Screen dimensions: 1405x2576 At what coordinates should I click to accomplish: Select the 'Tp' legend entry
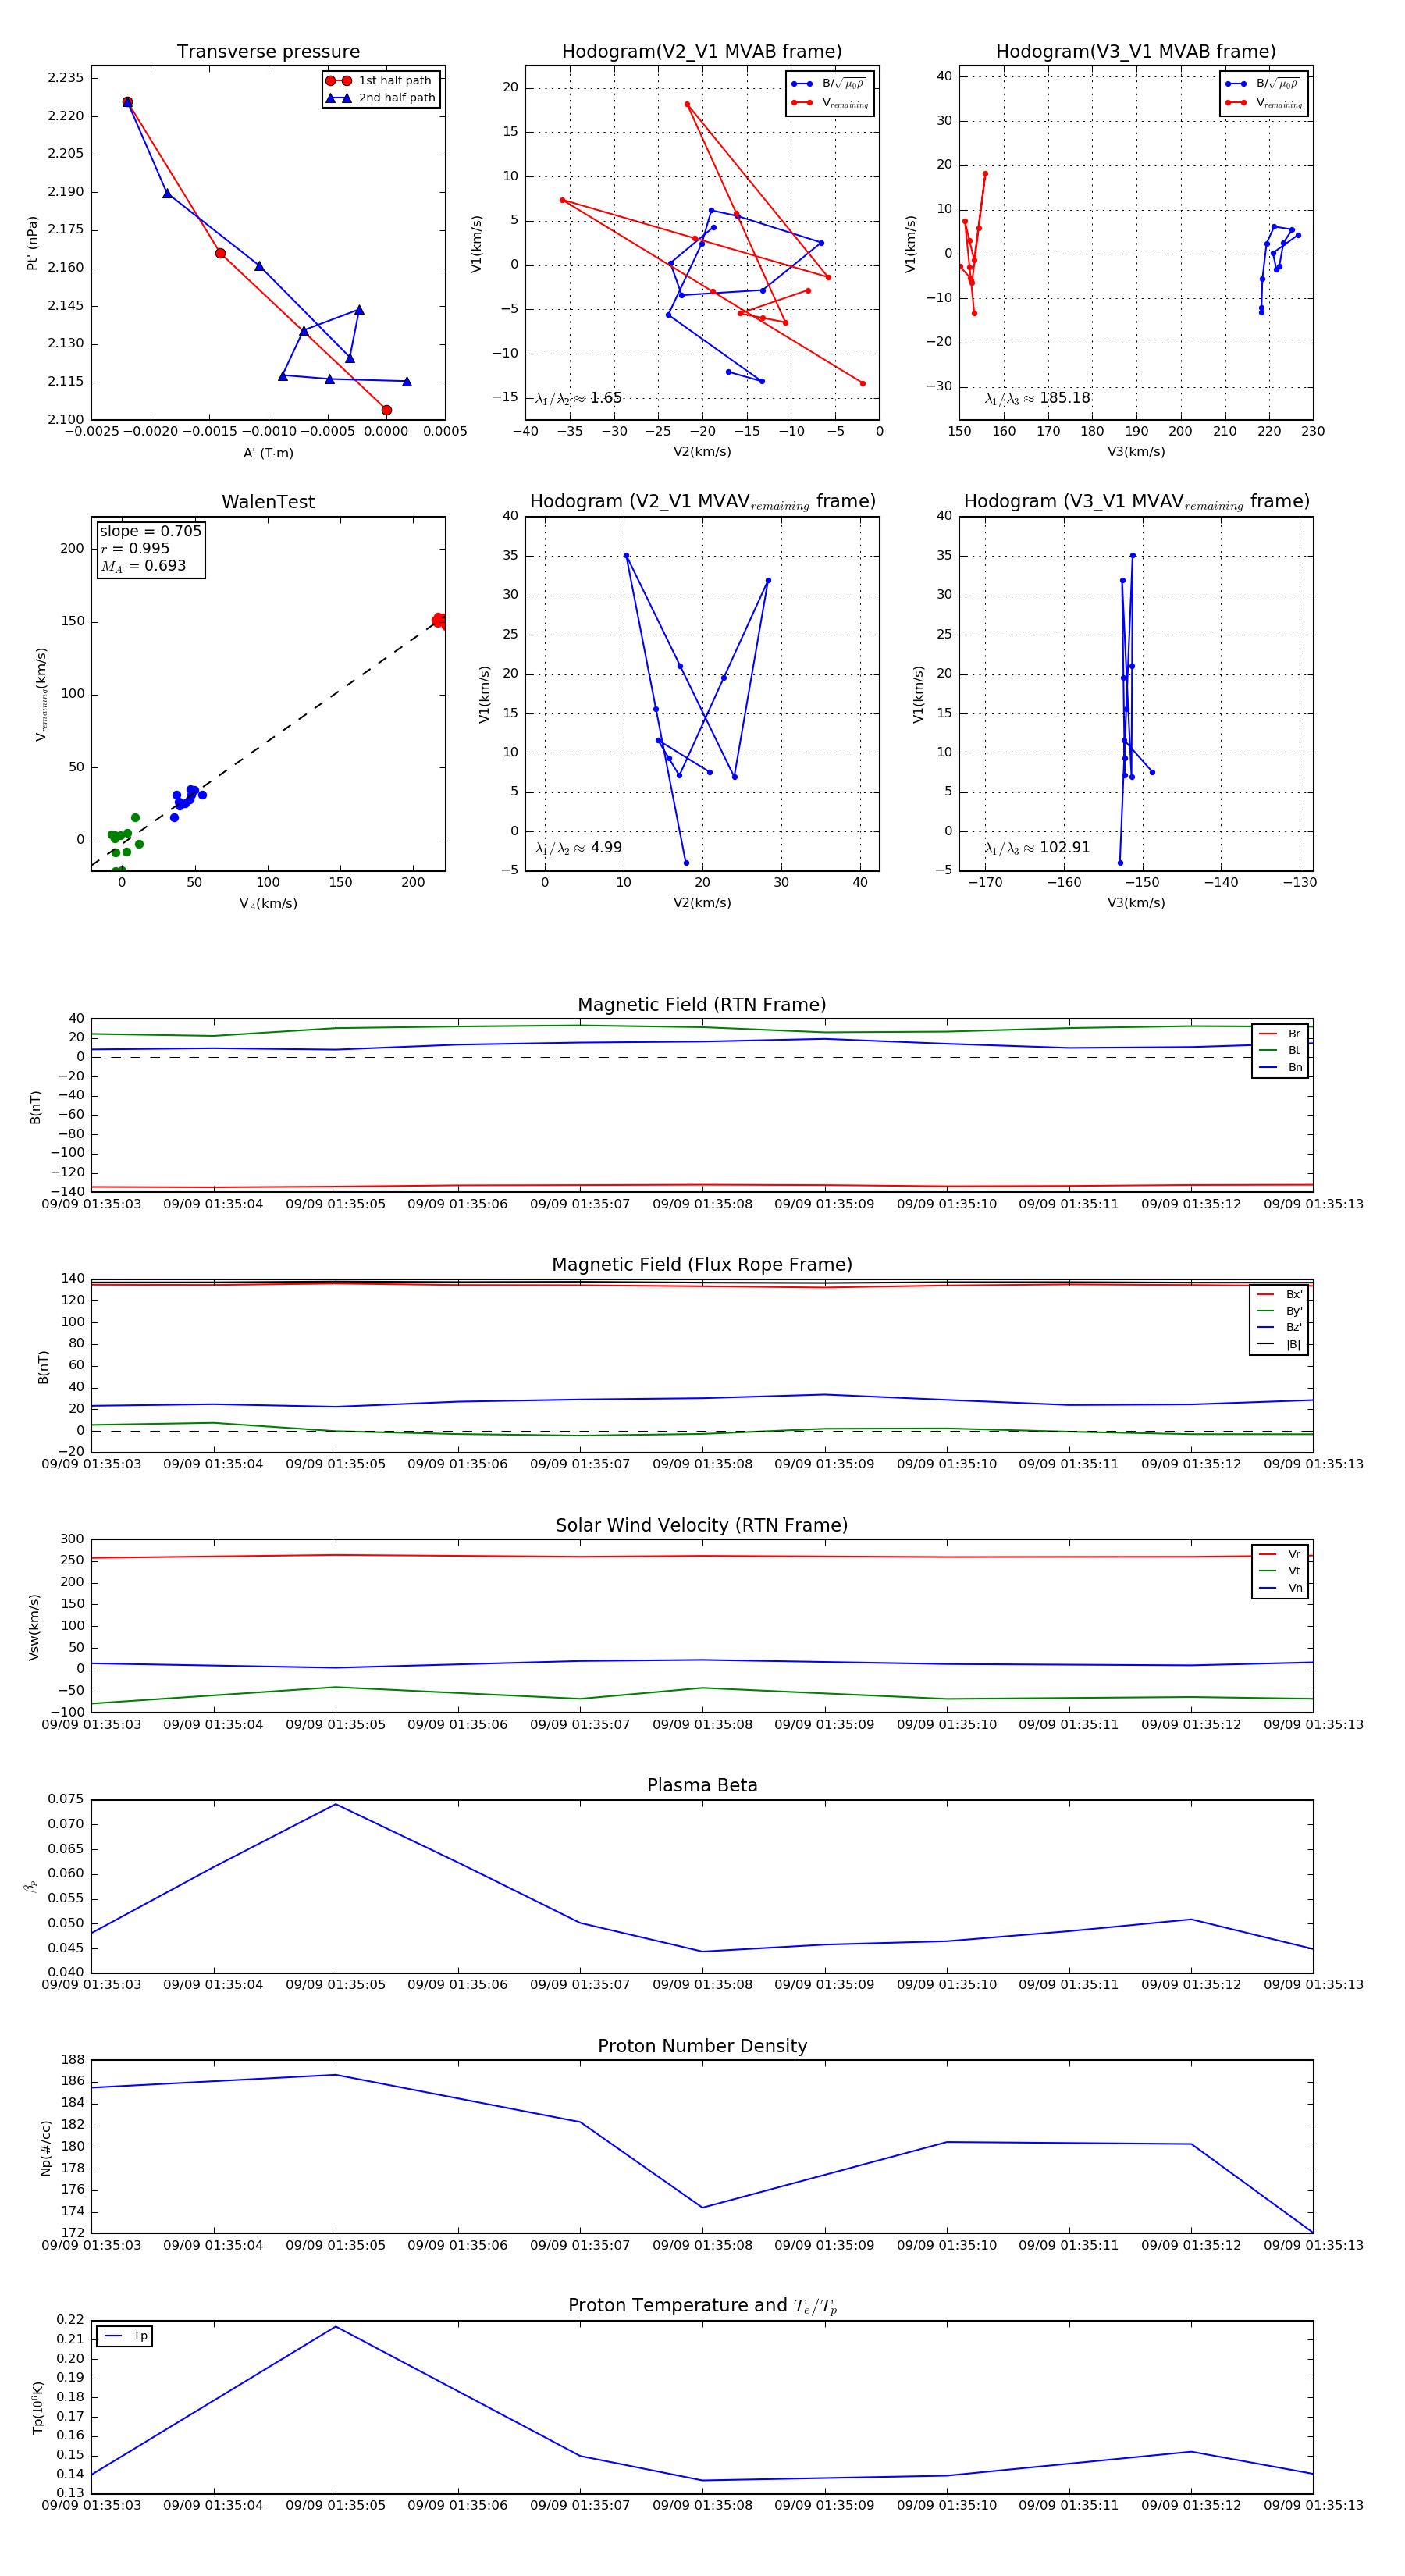click(125, 2337)
